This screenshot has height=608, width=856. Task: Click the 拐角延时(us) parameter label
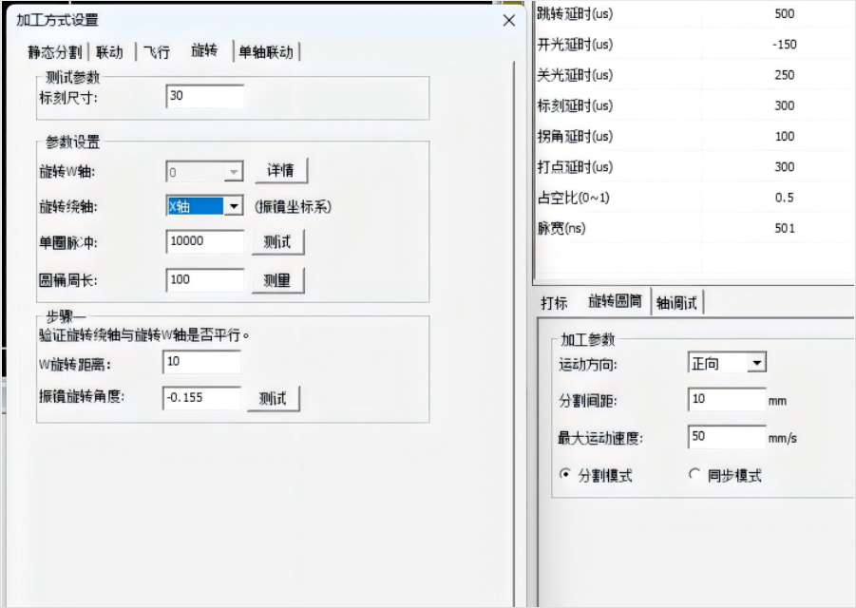[x=575, y=136]
